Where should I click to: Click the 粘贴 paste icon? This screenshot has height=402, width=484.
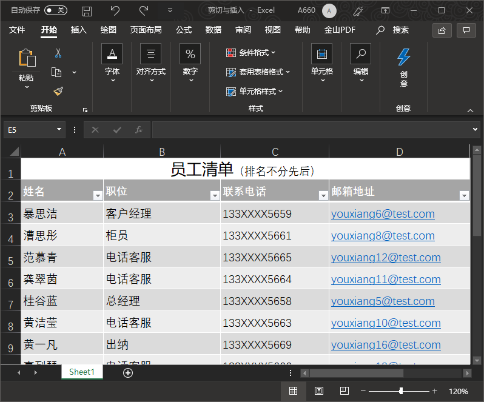pyautogui.click(x=27, y=58)
